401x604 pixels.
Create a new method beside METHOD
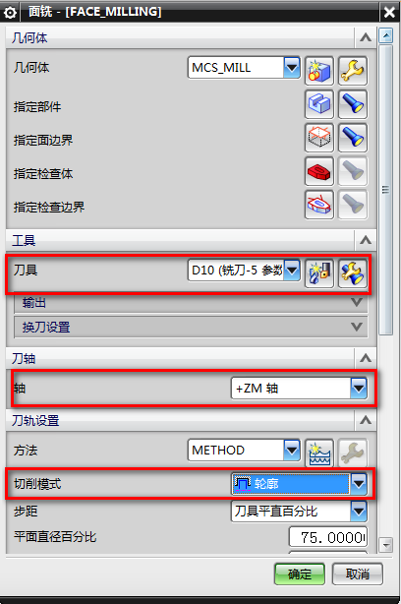319,453
